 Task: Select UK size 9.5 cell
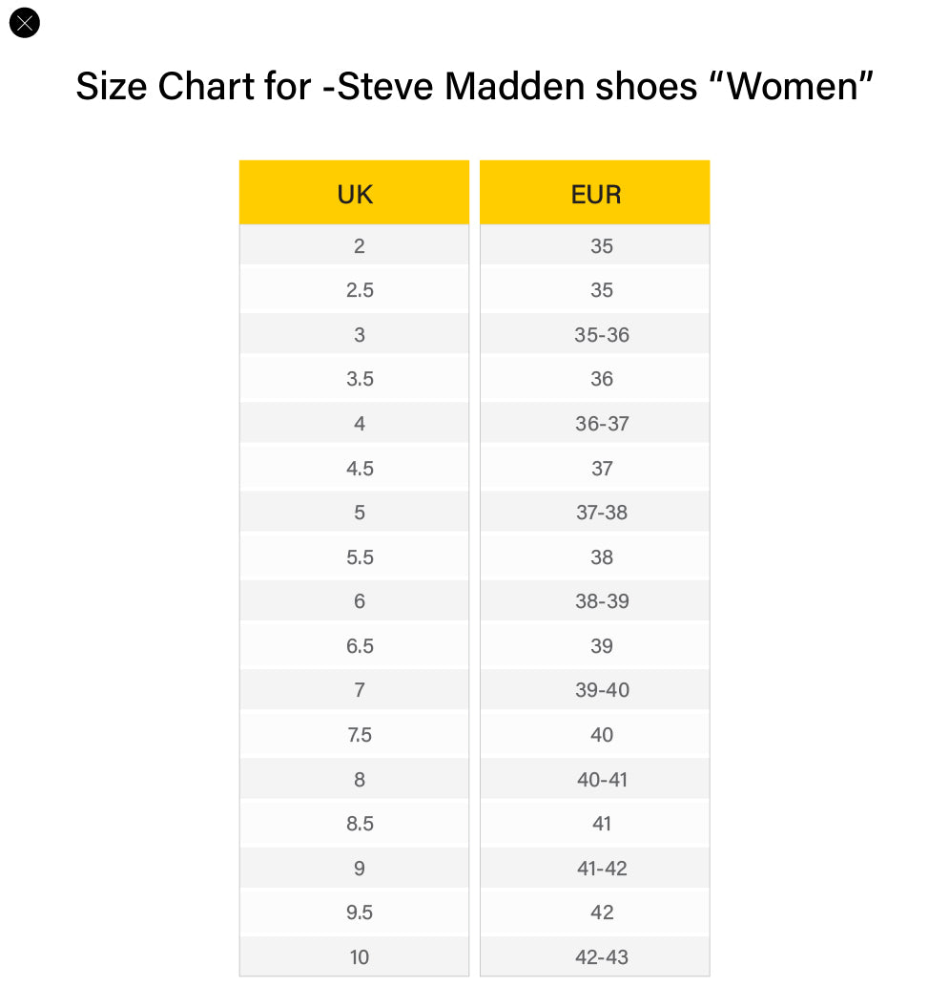(360, 913)
